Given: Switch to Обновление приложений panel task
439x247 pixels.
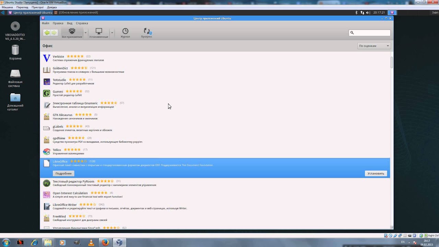Looking at the screenshot, I should click(76, 13).
